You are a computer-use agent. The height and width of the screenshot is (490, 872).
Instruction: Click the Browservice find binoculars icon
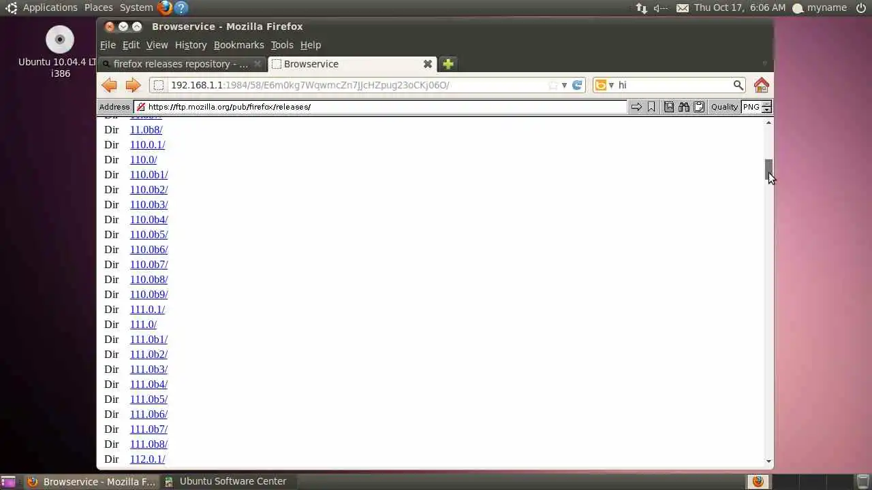[683, 107]
